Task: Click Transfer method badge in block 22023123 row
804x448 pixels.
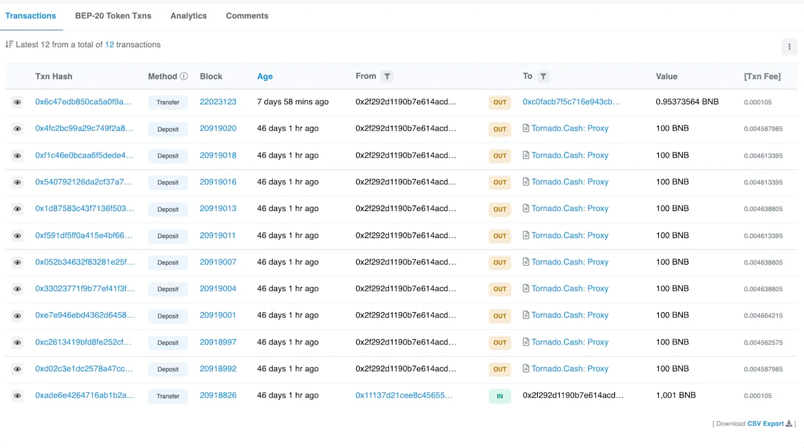Action: [x=168, y=102]
